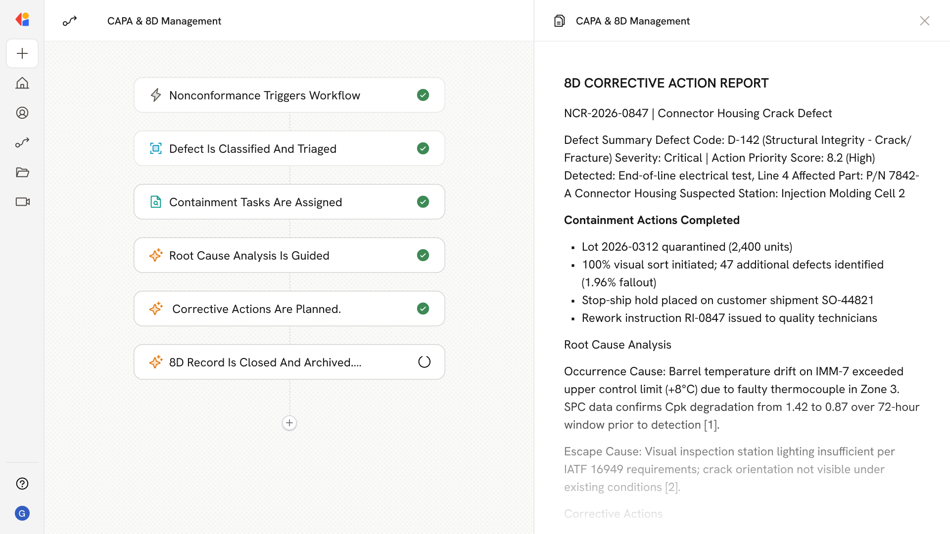Open the help question mark icon

pyautogui.click(x=22, y=484)
